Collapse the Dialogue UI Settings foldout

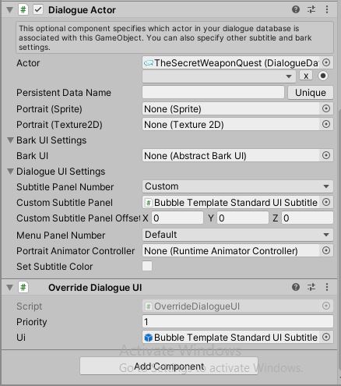[10, 172]
